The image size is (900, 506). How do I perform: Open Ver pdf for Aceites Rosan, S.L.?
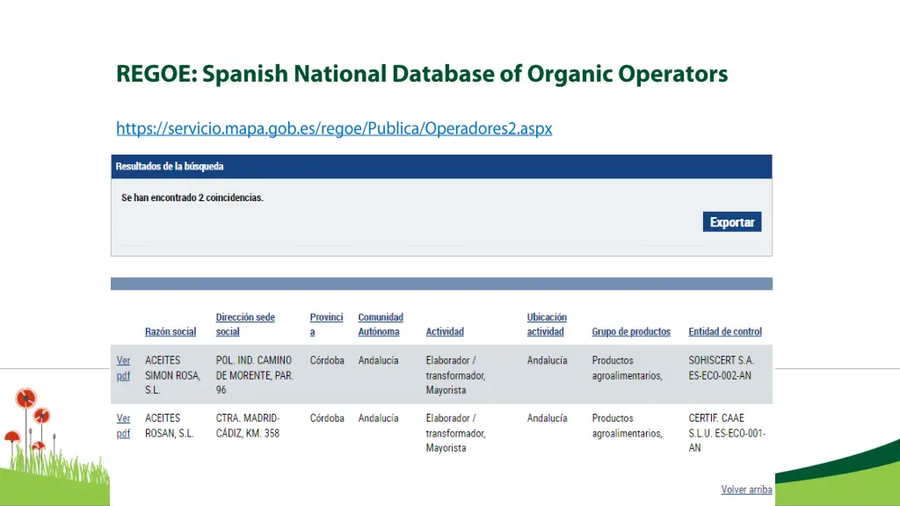coord(123,425)
